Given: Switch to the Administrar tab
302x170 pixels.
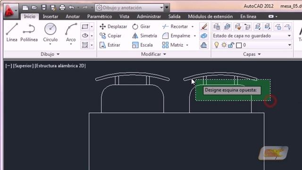Looking at the screenshot, I should tap(149, 17).
